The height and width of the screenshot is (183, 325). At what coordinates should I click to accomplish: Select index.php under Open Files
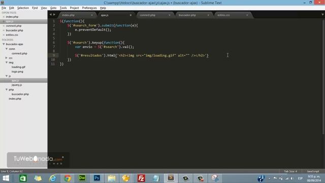pos(12,17)
